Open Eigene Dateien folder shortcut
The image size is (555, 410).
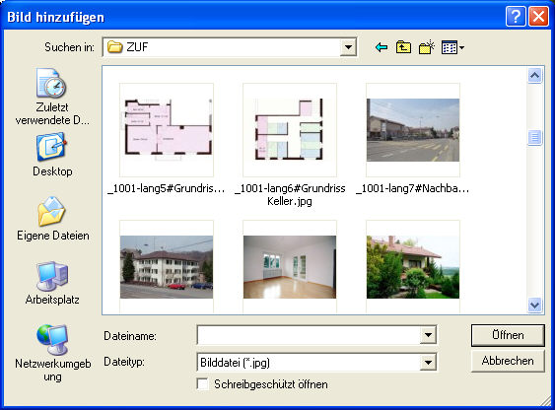[52, 219]
